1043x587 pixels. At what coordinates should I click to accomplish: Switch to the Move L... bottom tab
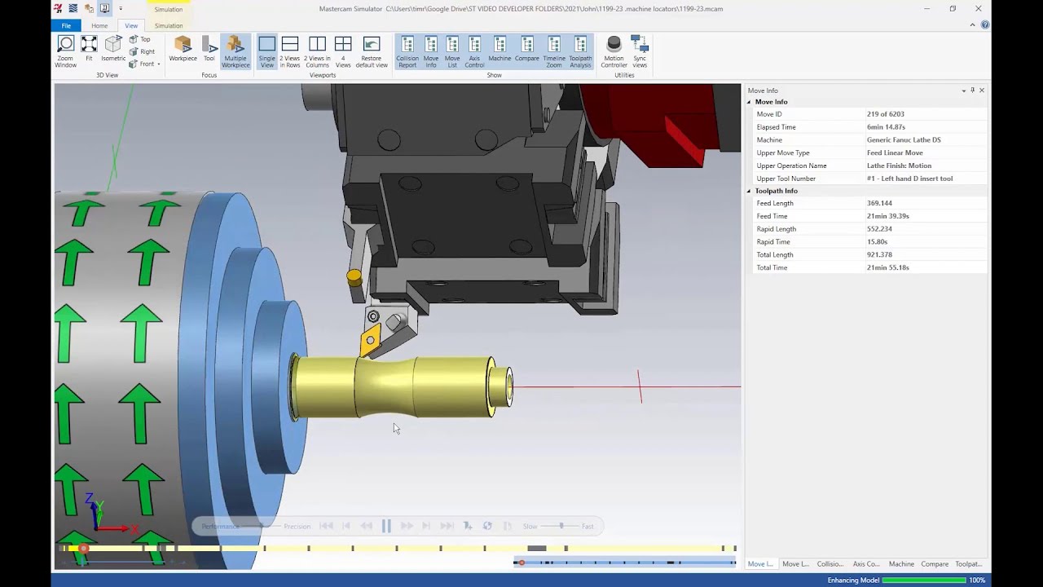click(x=795, y=564)
